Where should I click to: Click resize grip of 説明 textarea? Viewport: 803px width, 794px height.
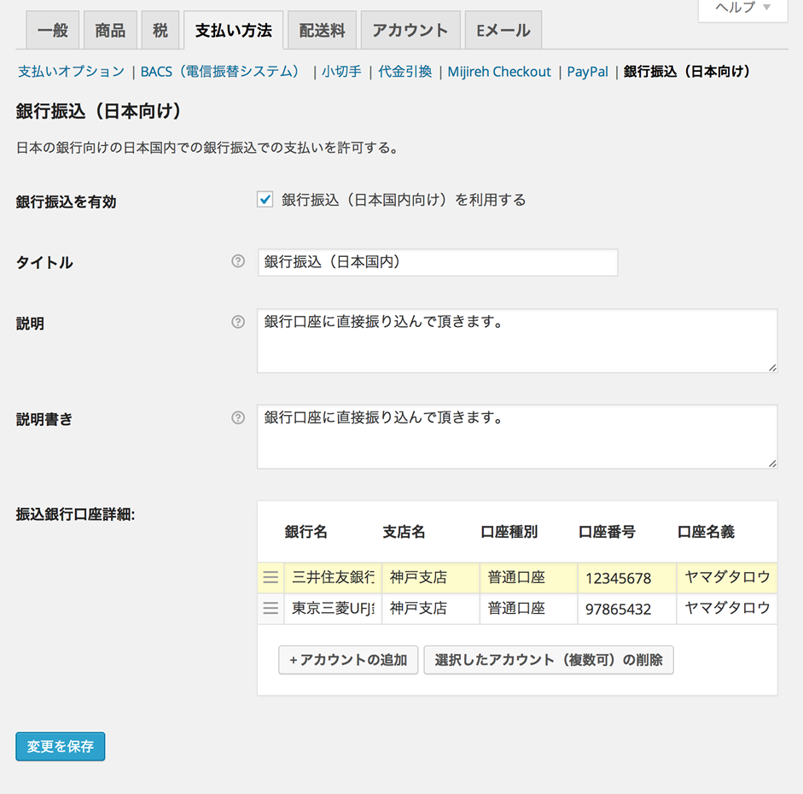[x=772, y=367]
